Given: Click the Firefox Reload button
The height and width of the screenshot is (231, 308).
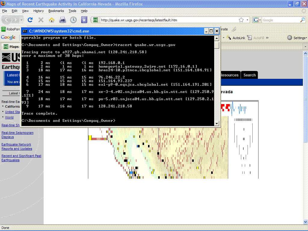Looking at the screenshot, I should (x=30, y=20).
